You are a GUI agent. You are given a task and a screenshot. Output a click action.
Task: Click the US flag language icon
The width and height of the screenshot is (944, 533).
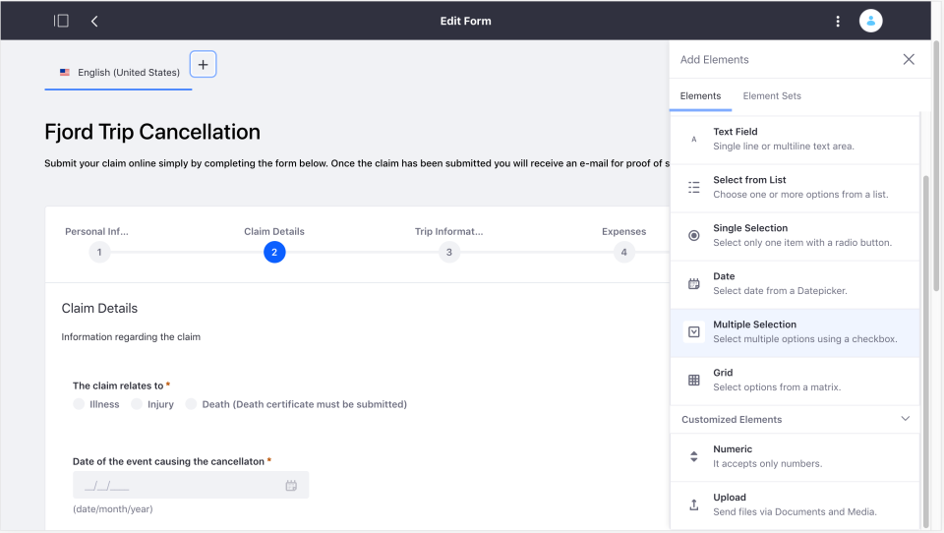[65, 72]
